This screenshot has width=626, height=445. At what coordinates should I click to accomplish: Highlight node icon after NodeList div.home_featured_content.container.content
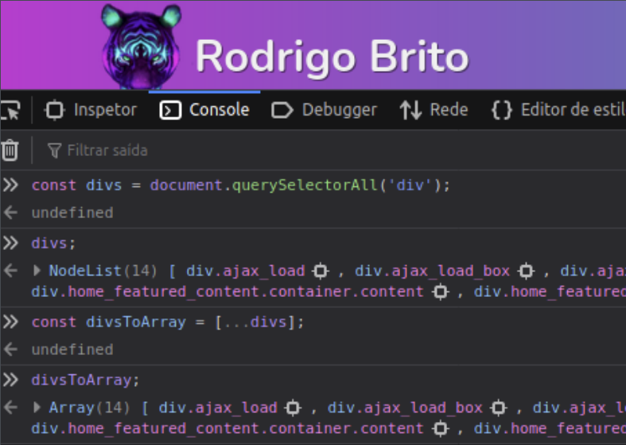pos(440,291)
